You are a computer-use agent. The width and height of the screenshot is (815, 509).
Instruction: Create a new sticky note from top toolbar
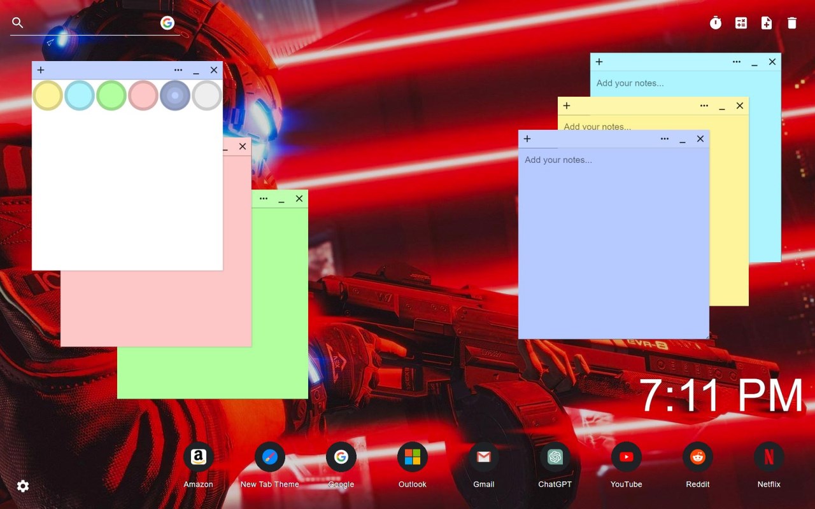(x=767, y=23)
